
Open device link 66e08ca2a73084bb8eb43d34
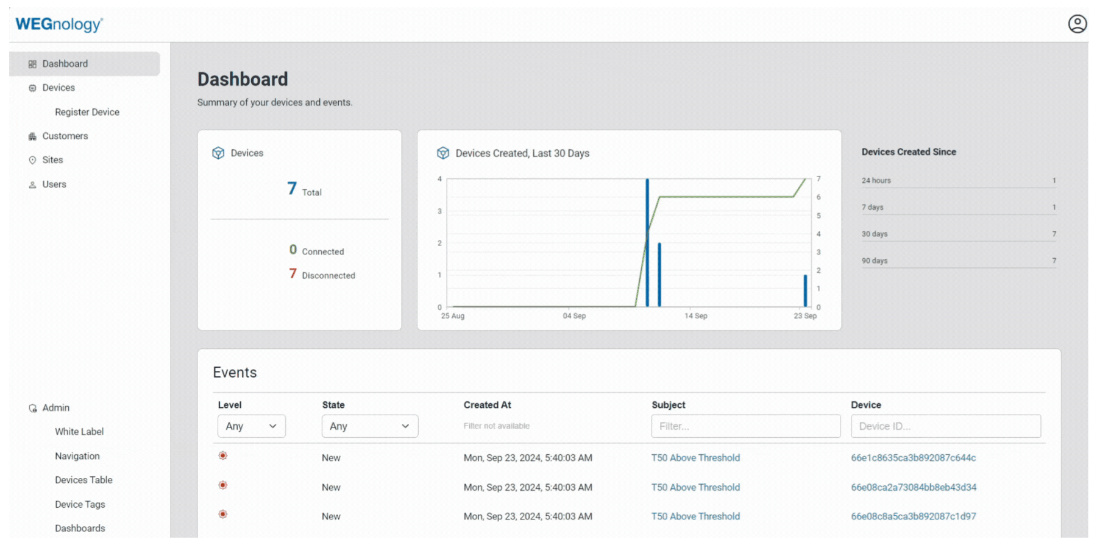914,487
